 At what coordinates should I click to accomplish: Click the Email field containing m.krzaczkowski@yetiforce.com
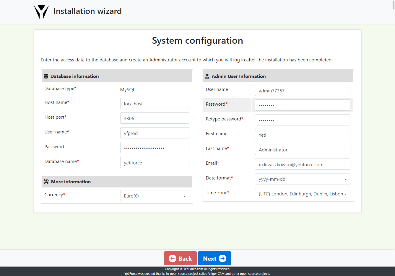click(x=303, y=164)
